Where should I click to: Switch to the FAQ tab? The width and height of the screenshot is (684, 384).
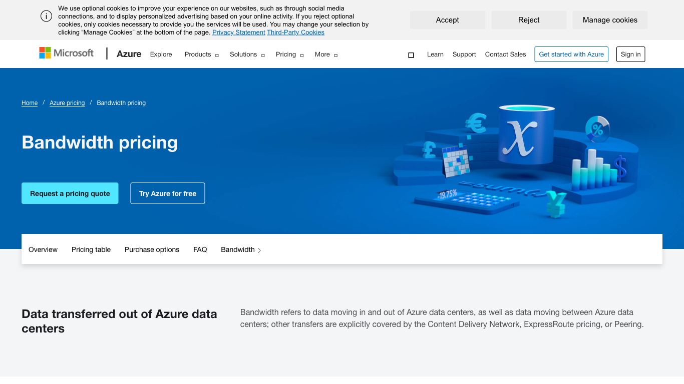(x=200, y=249)
